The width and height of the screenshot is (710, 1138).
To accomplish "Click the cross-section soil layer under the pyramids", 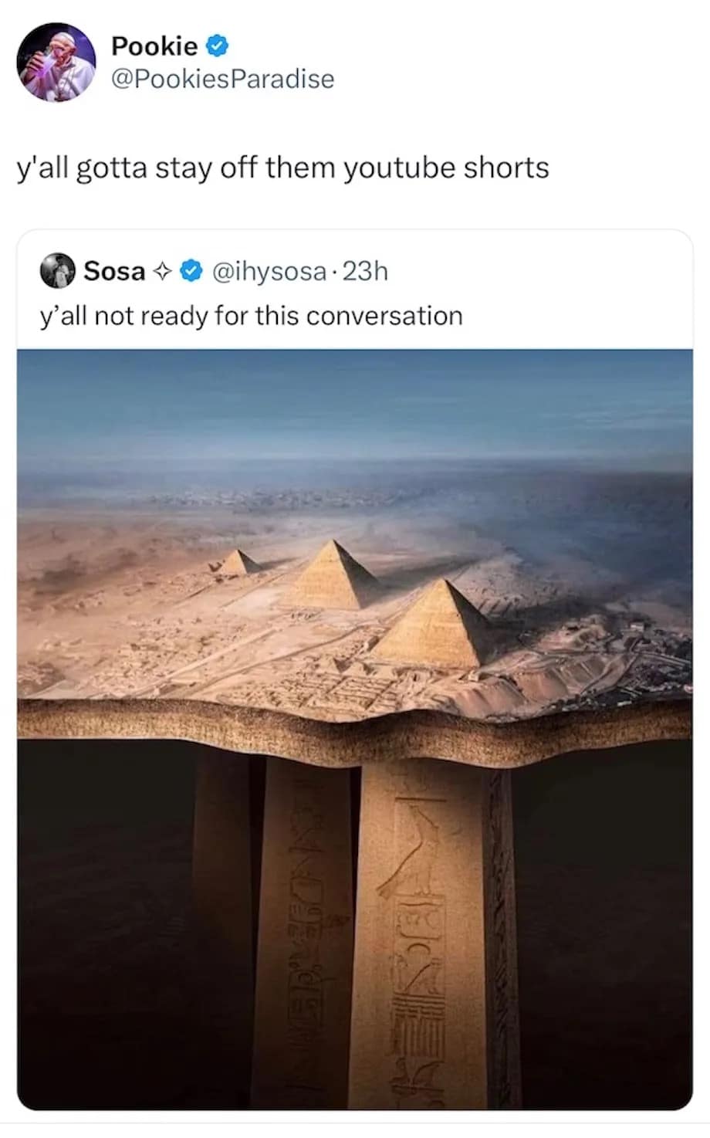I will pos(355,732).
